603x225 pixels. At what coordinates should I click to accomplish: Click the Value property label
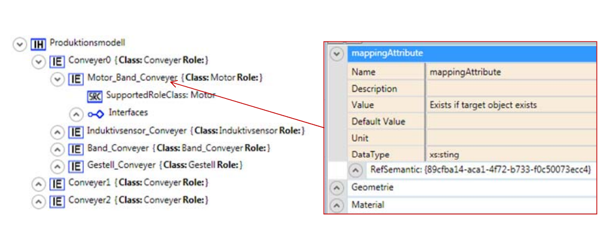(x=362, y=105)
